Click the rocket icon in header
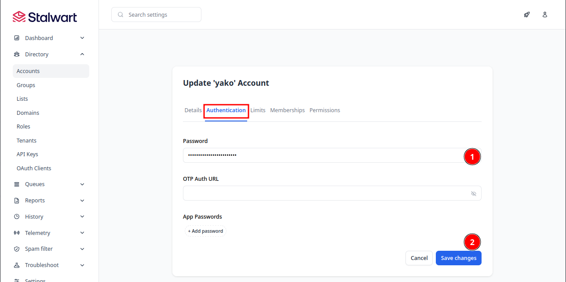 pyautogui.click(x=526, y=15)
